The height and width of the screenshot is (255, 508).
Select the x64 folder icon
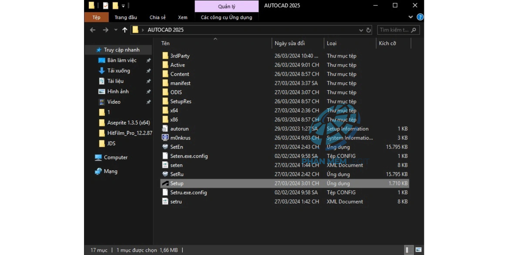165,110
